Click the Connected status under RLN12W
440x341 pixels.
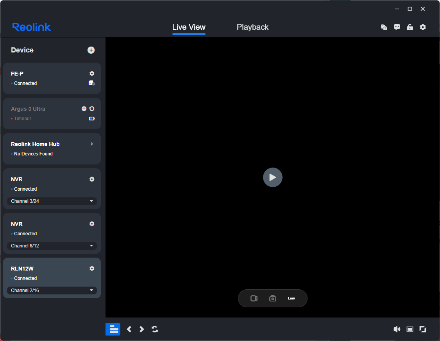(x=25, y=278)
